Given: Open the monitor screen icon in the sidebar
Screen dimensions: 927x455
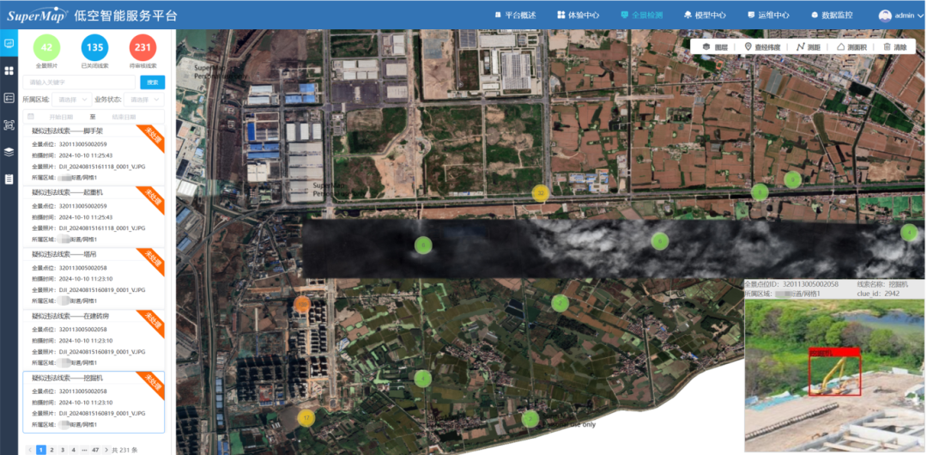Looking at the screenshot, I should (9, 43).
